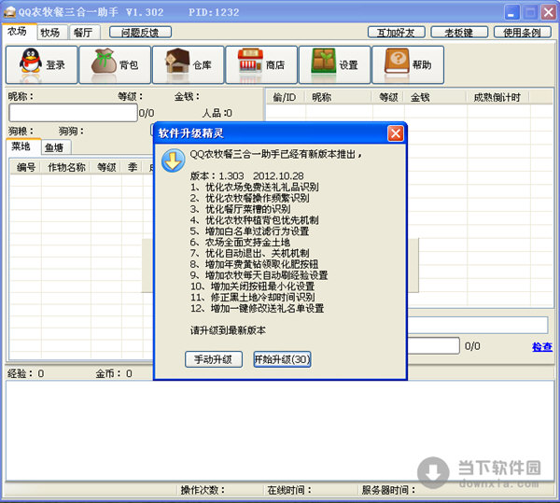Click the 服务器时间 status bar entry
Image resolution: width=560 pixels, height=503 pixels.
tap(388, 490)
